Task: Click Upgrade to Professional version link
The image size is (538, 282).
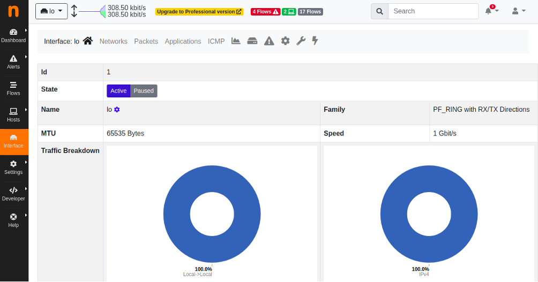Action: coord(199,12)
